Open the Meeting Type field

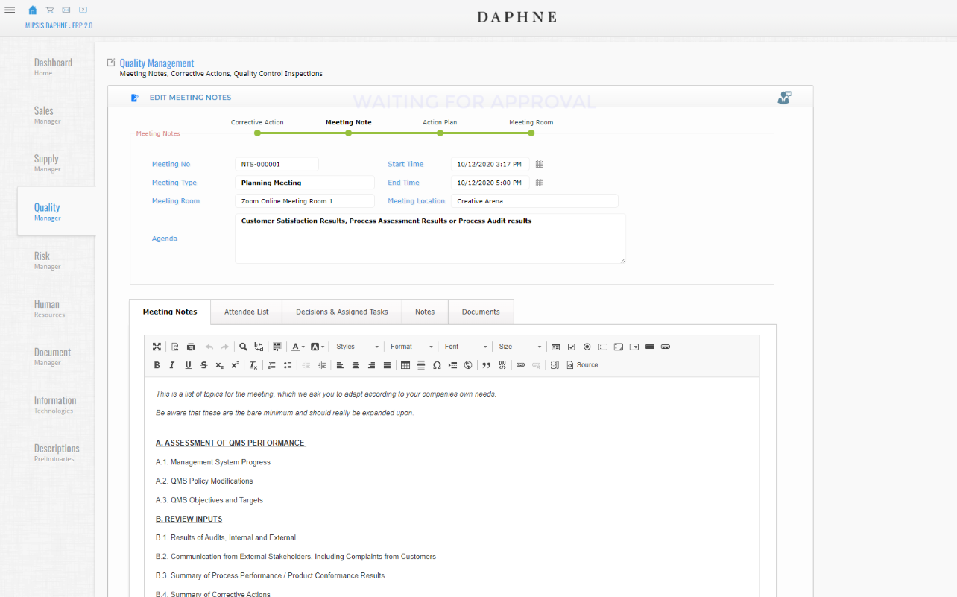tap(305, 183)
